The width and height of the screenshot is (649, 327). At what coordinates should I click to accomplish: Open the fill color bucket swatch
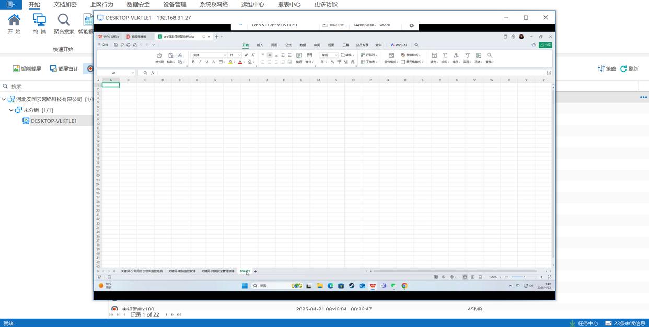[x=230, y=62]
